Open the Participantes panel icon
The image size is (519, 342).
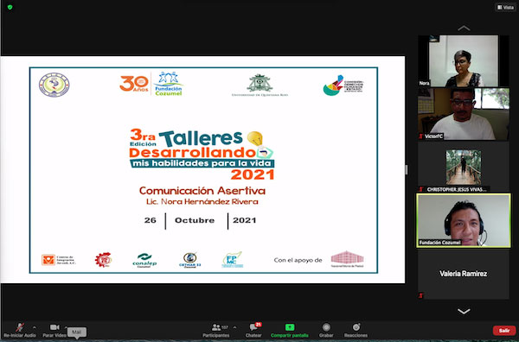pos(216,327)
